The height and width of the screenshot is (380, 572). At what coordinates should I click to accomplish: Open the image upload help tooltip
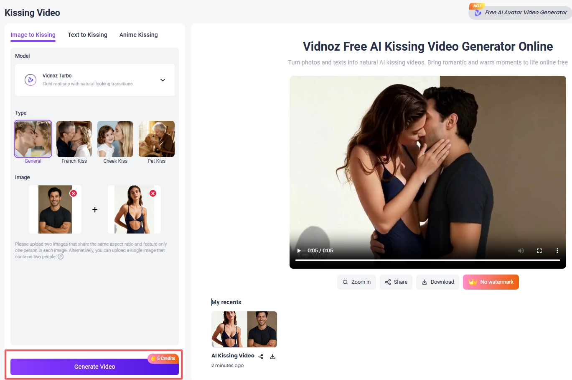pos(61,257)
